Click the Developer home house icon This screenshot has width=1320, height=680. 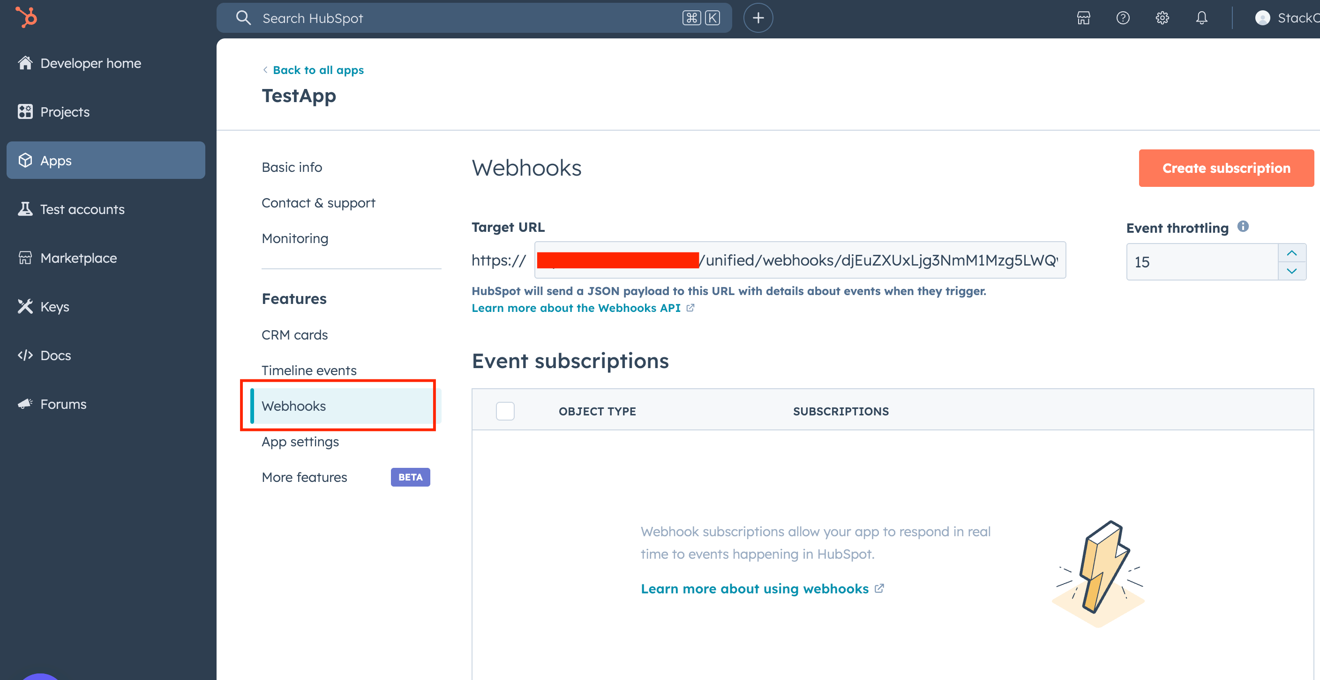25,63
